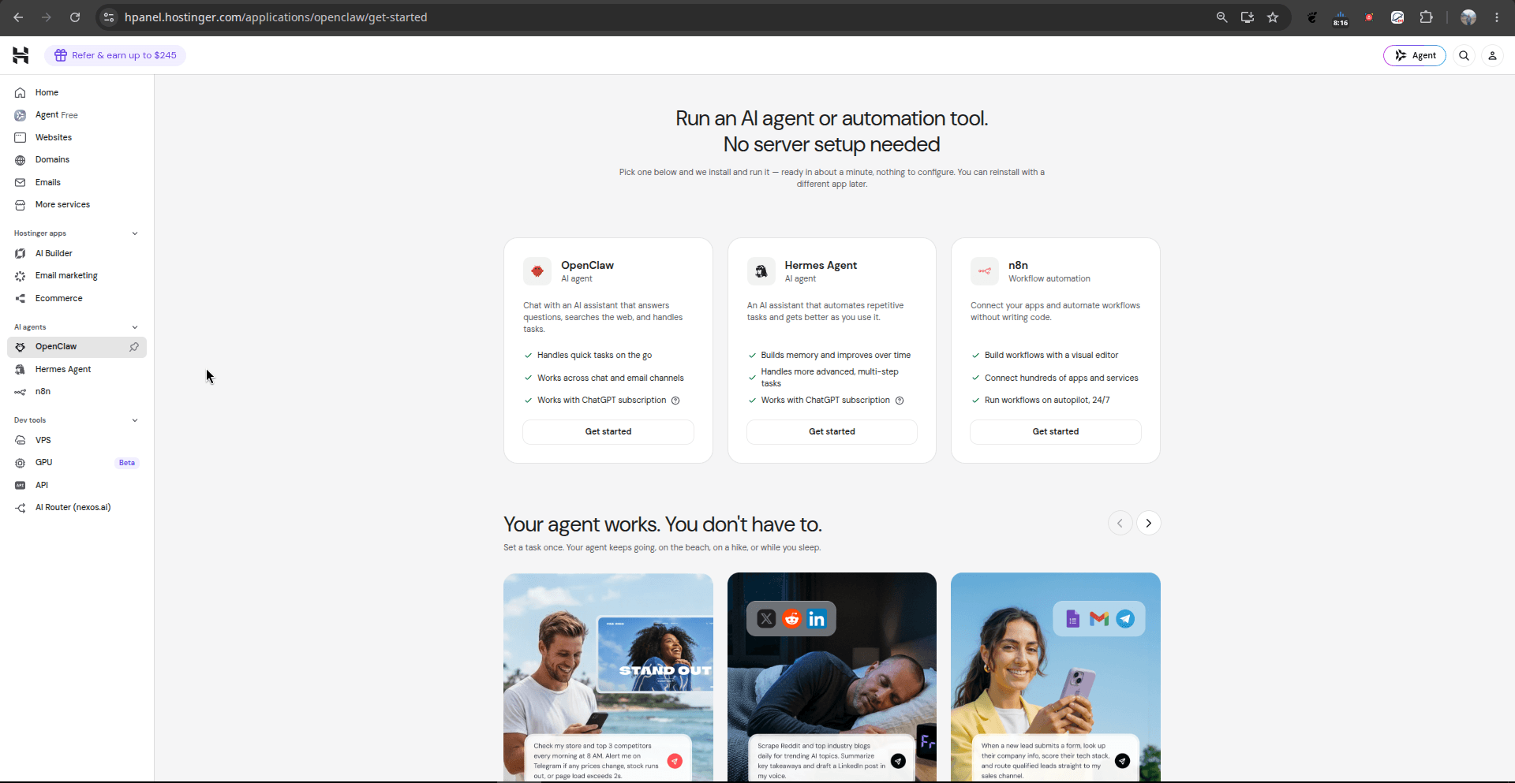Click the info icon beside OpenClaw ChatGPT subscription
Image resolution: width=1515 pixels, height=783 pixels.
tap(675, 401)
